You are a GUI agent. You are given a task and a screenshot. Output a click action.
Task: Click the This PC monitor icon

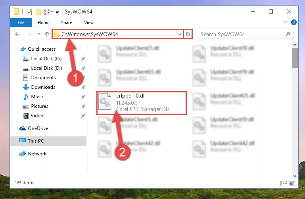pos(23,141)
